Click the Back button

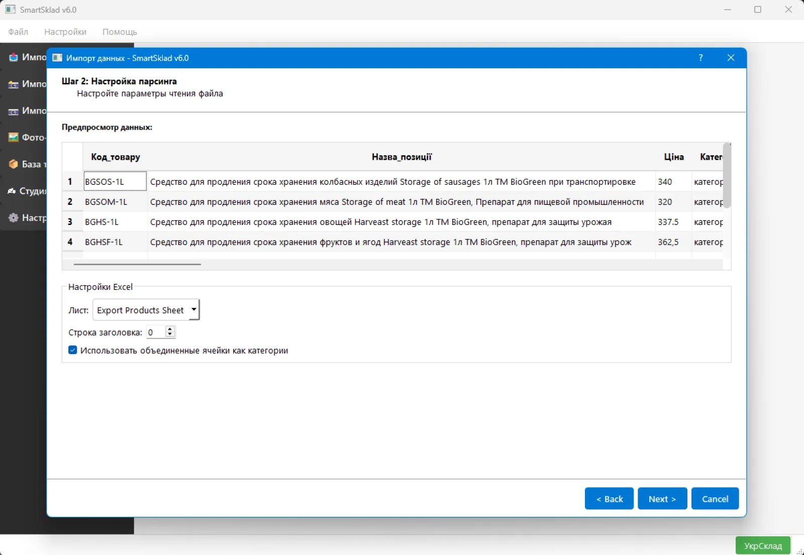pyautogui.click(x=609, y=499)
